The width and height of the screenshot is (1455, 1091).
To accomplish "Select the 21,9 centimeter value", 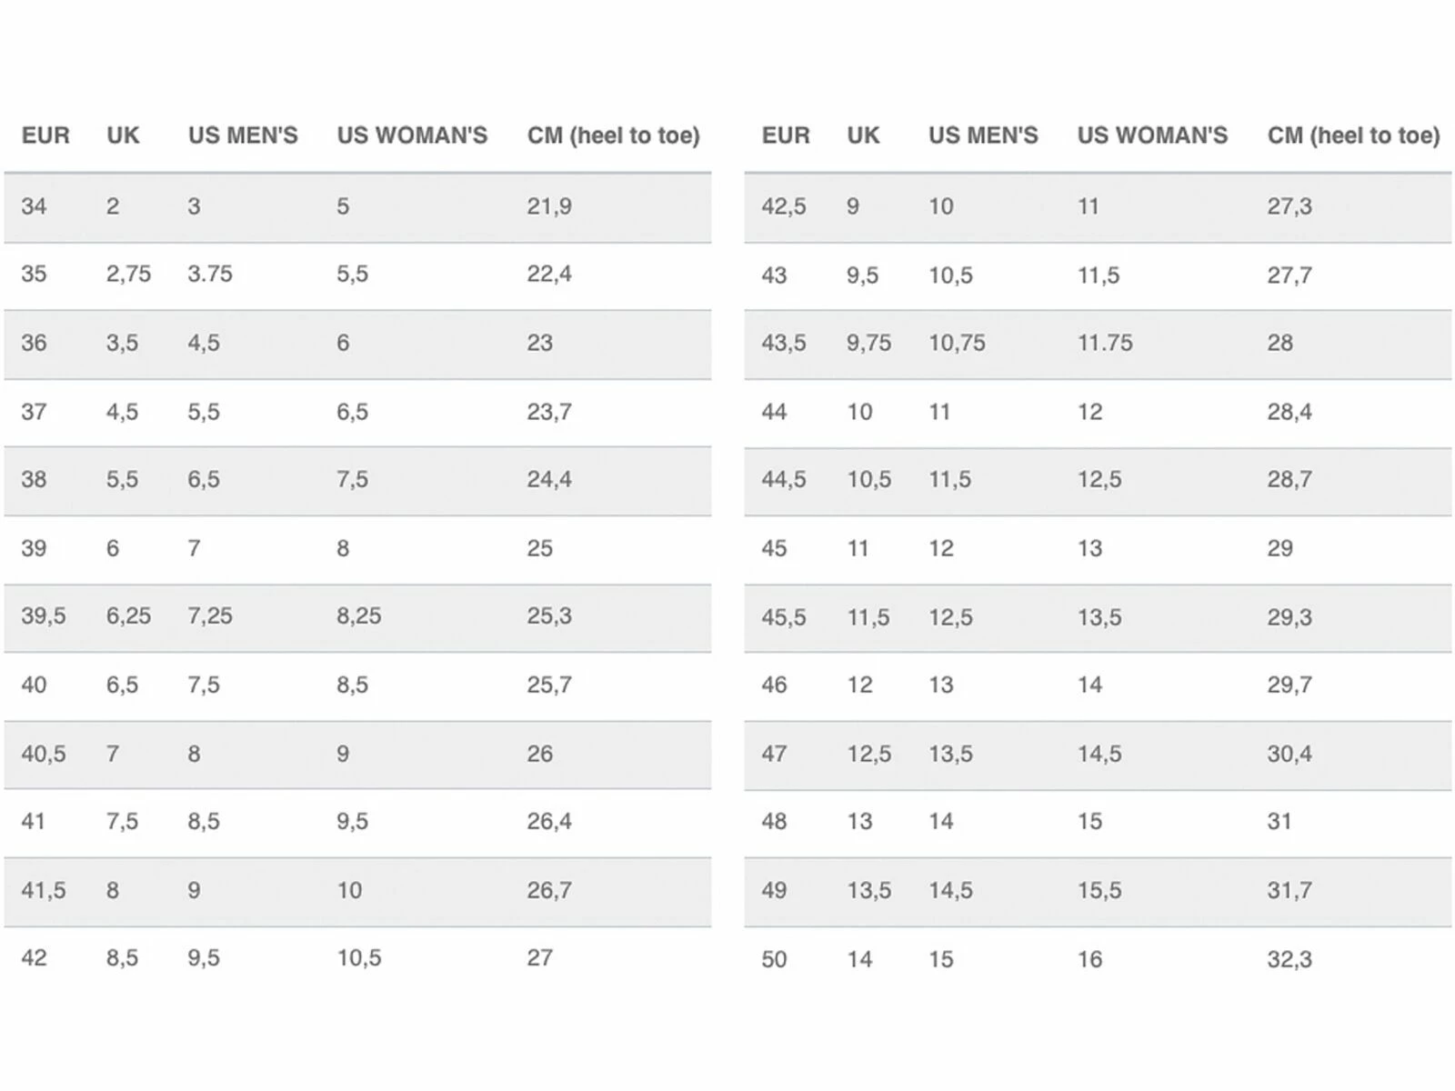I will pos(549,206).
